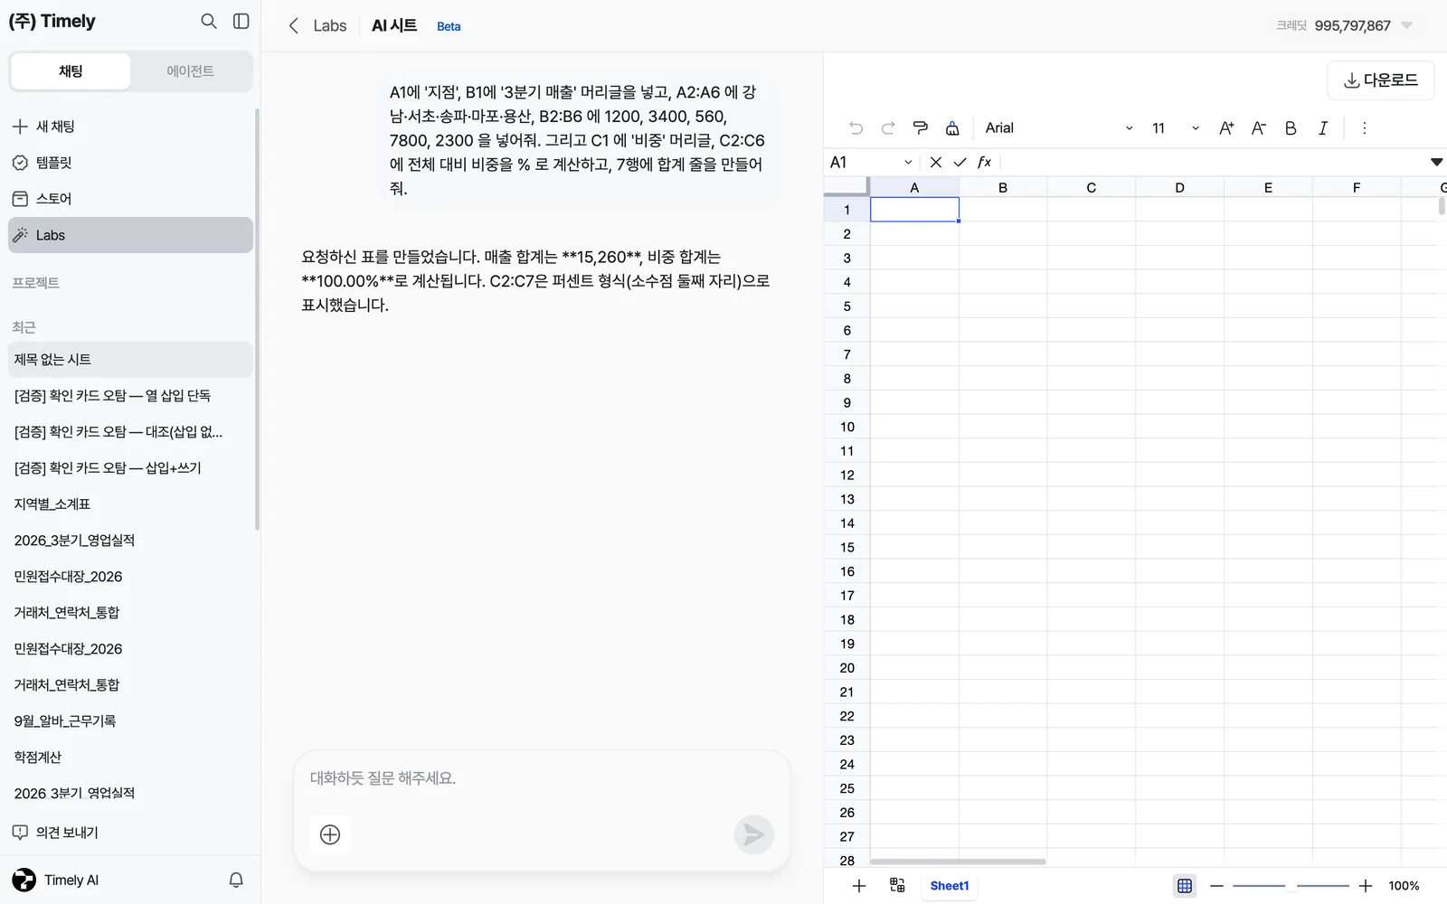Open the fx insert function button
1447x904 pixels.
click(x=985, y=162)
